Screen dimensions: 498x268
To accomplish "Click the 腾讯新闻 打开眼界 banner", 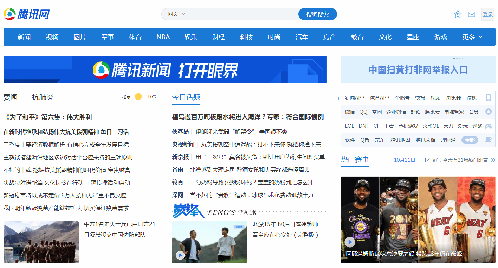I will [x=165, y=70].
